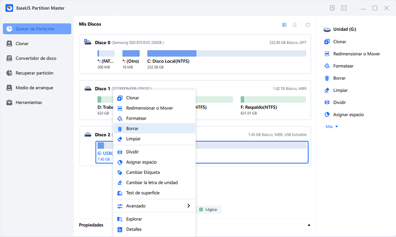Select Cambiar la letra de unidad
Viewport: 396px width, 237px height.
[154, 183]
